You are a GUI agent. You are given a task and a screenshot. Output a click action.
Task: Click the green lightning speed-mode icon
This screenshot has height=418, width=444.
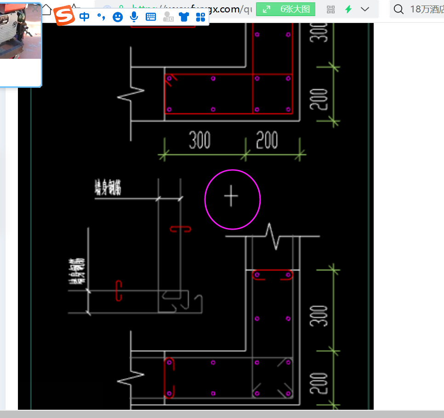click(348, 9)
